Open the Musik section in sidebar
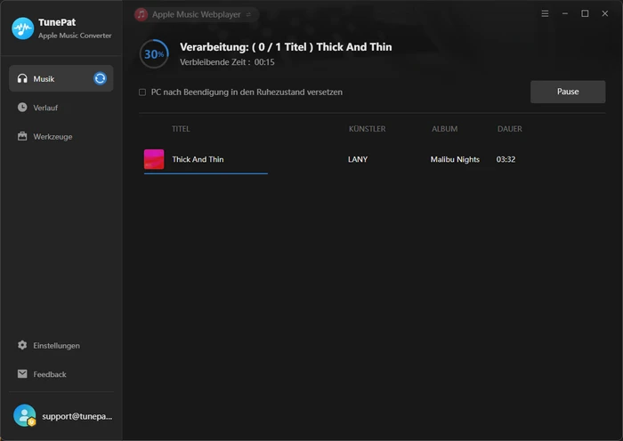This screenshot has width=623, height=441. (x=61, y=78)
